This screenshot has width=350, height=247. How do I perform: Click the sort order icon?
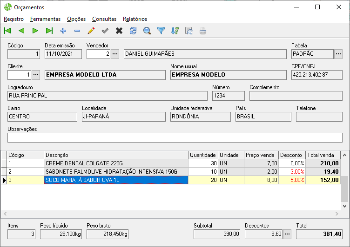pos(175,31)
